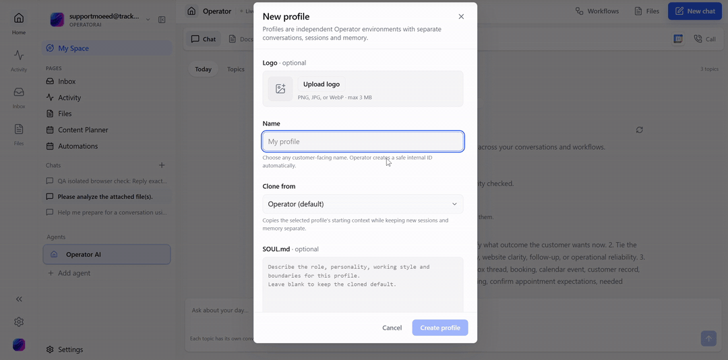Screen dimensions: 728x360
Task: Click the calendar icon near Call
Action: coord(678,39)
